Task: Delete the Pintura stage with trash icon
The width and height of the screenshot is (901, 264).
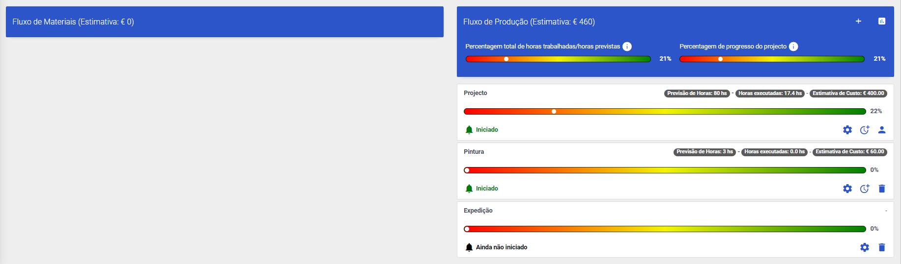Action: click(882, 189)
